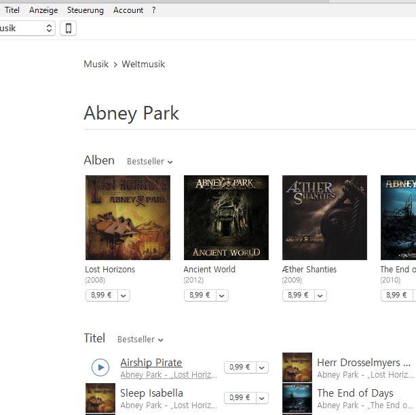
Task: Play the Airship Pirate preview
Action: [100, 367]
